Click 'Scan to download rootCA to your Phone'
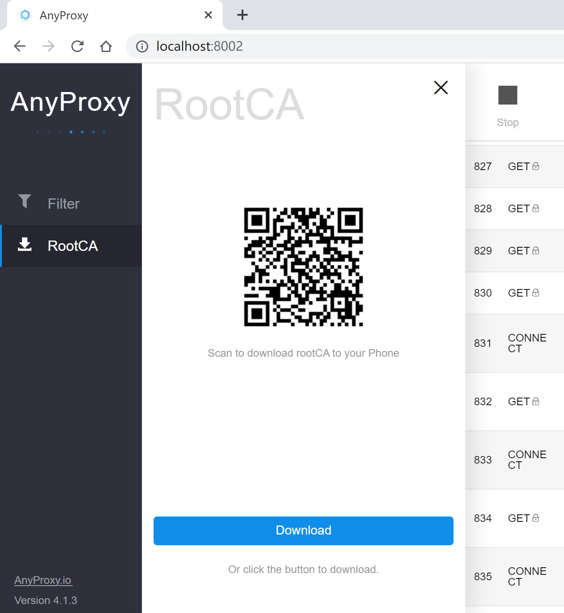564x613 pixels. coord(304,354)
